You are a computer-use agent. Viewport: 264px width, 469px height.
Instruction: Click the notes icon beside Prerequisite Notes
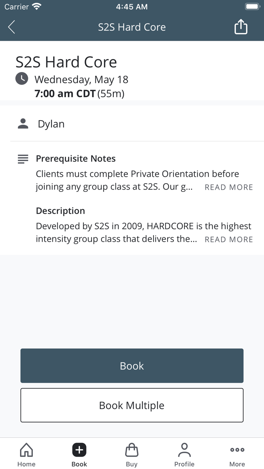pos(23,159)
